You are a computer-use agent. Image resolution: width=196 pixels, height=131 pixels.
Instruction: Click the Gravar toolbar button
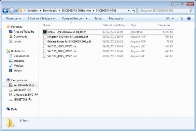tap(98, 19)
